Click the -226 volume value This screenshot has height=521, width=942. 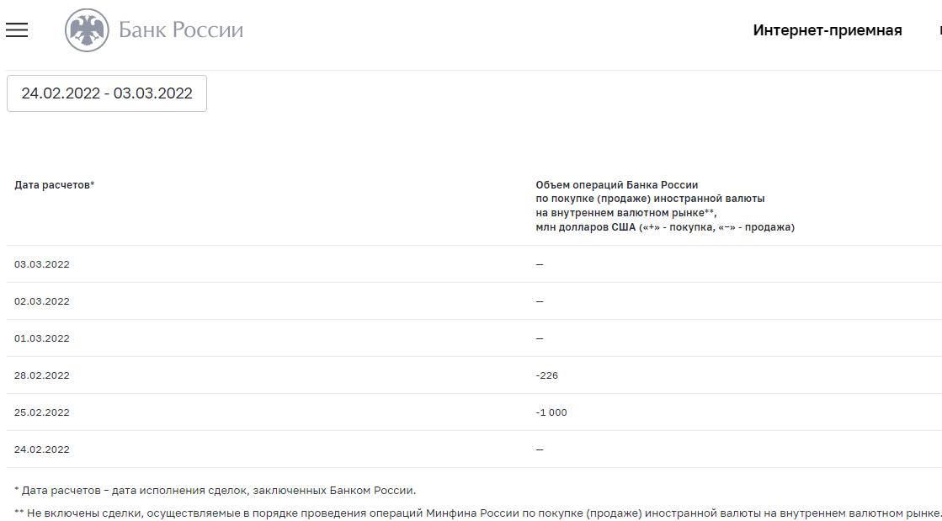click(x=547, y=375)
